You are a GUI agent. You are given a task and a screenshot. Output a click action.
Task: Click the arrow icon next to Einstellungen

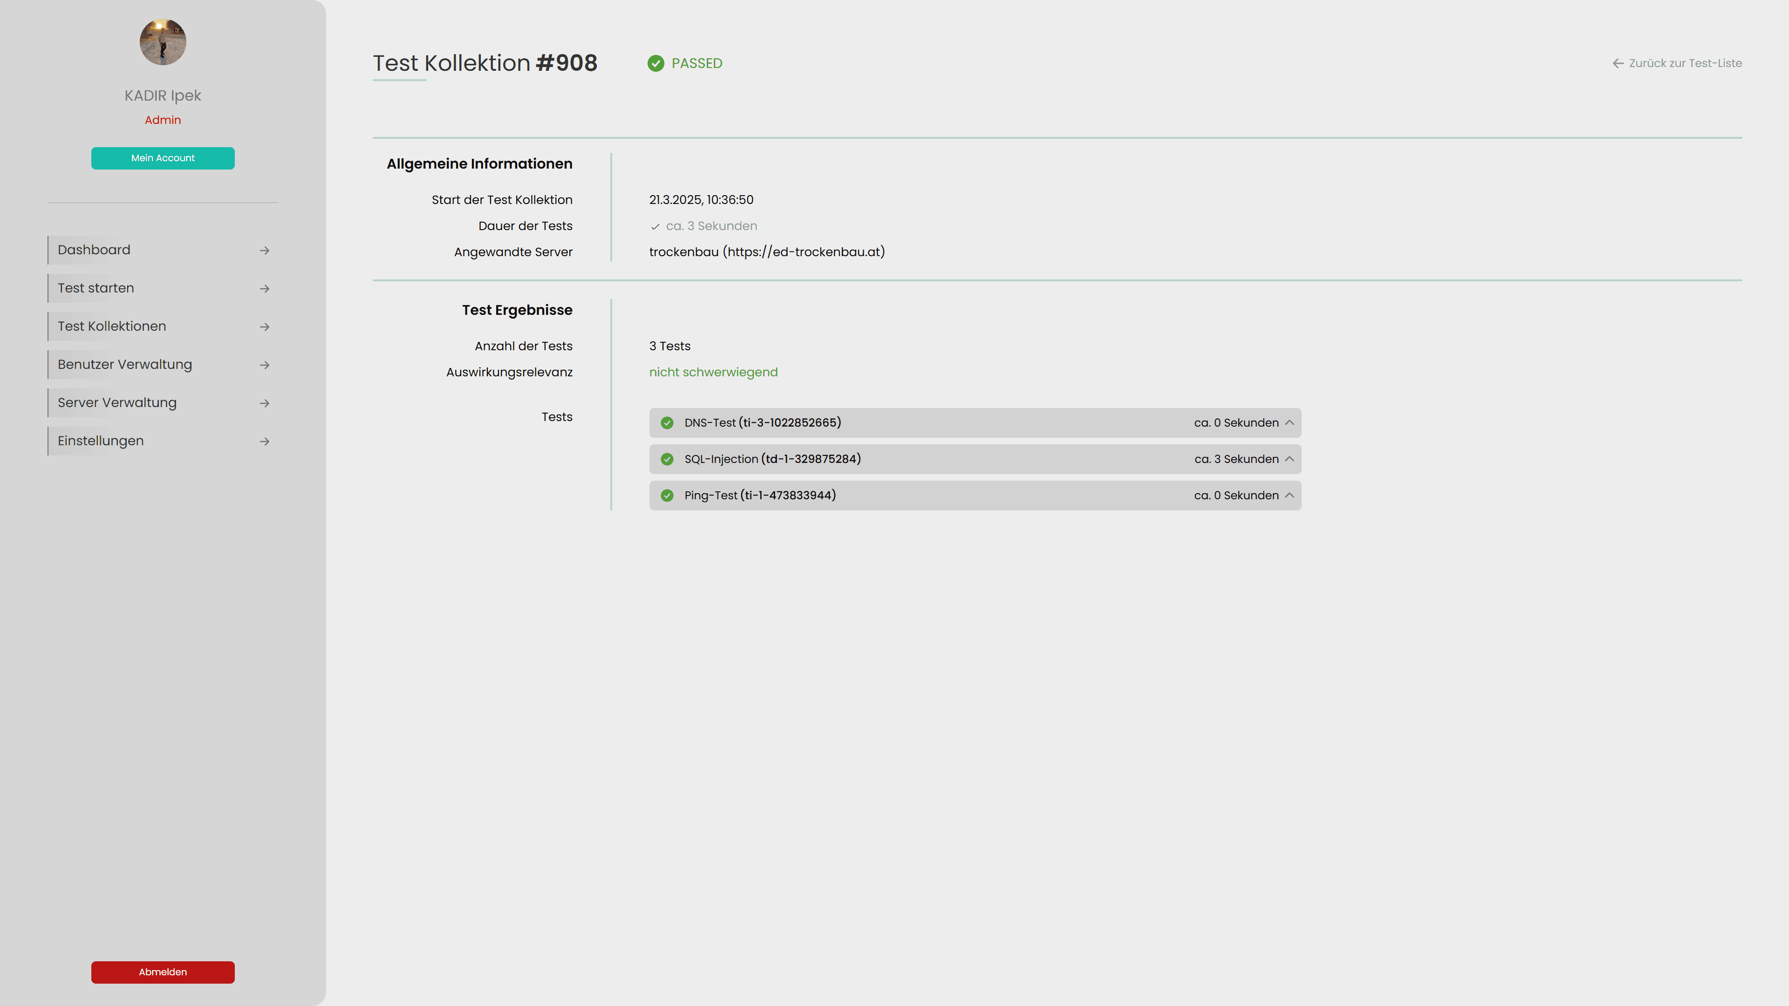coord(265,441)
